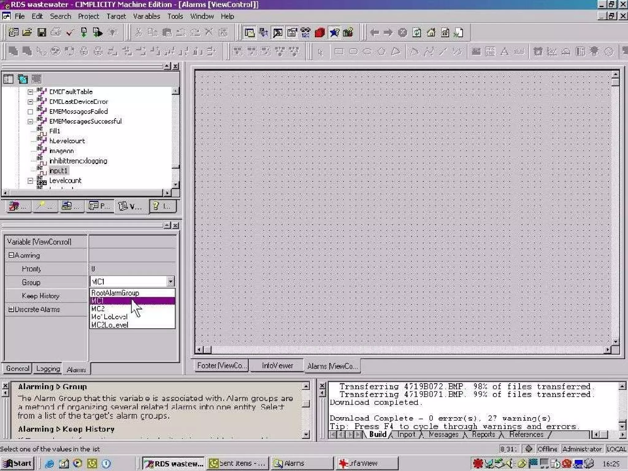The width and height of the screenshot is (628, 471).
Task: Select MC2LoLevel from the group list
Action: coord(110,325)
